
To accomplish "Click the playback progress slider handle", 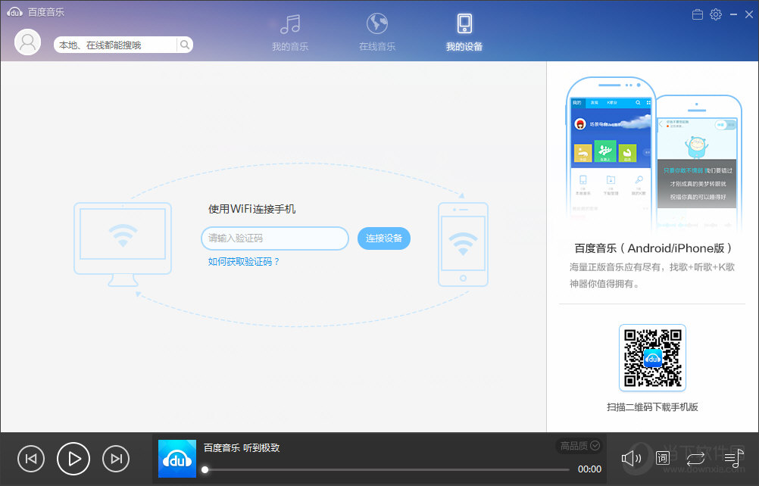I will (x=205, y=469).
